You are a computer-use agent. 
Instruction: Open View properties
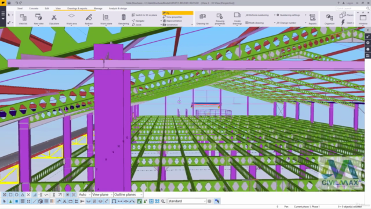click(x=173, y=17)
